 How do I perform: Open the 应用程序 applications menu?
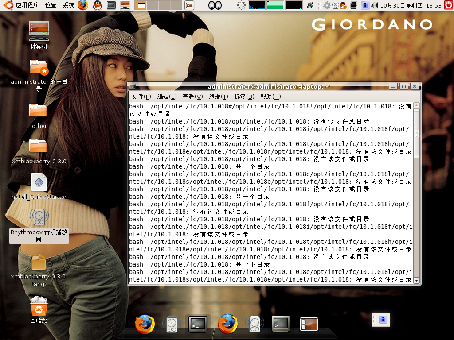[27, 5]
